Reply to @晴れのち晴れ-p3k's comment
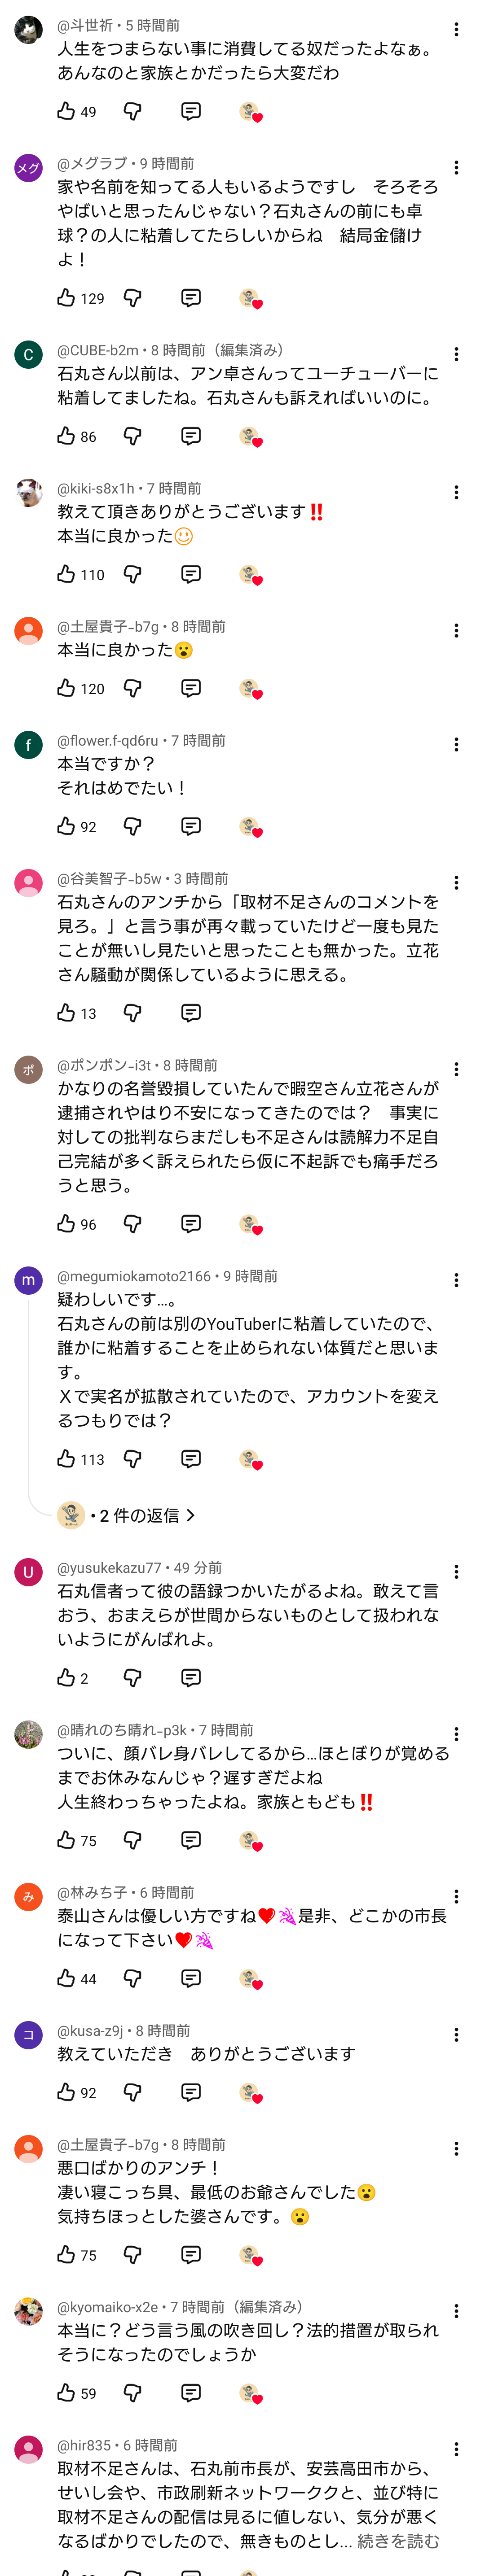 point(191,1840)
